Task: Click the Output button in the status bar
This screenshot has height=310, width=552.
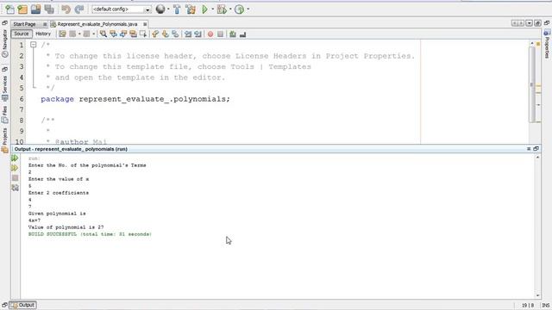Action: (x=23, y=305)
